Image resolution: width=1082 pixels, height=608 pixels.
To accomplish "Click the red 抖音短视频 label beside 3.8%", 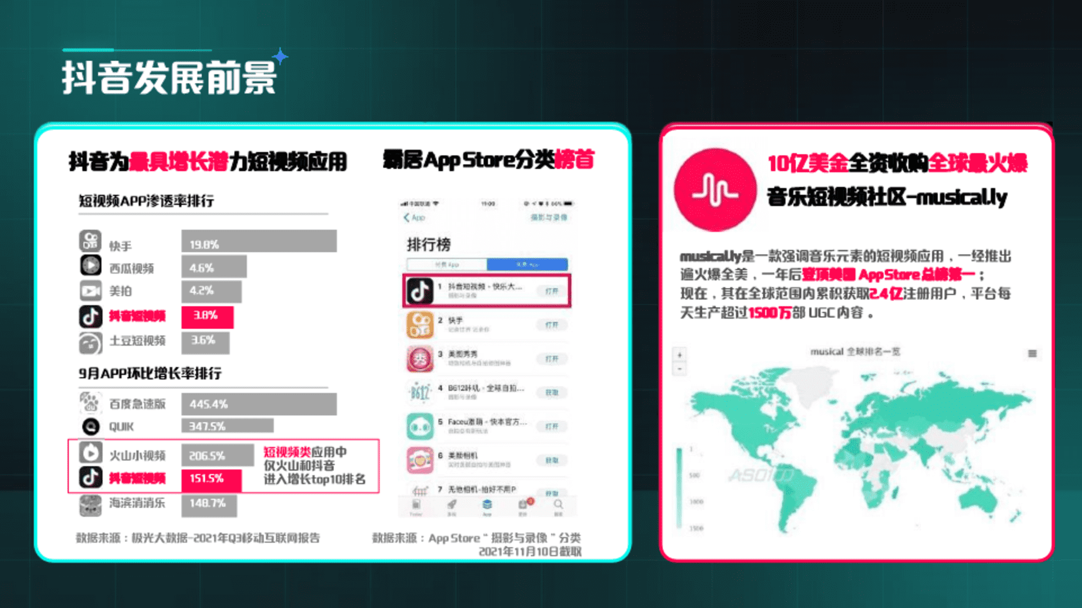I will coord(138,316).
